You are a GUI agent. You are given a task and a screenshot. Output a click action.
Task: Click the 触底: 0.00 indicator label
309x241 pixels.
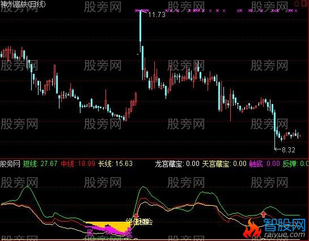pyautogui.click(x=264, y=164)
